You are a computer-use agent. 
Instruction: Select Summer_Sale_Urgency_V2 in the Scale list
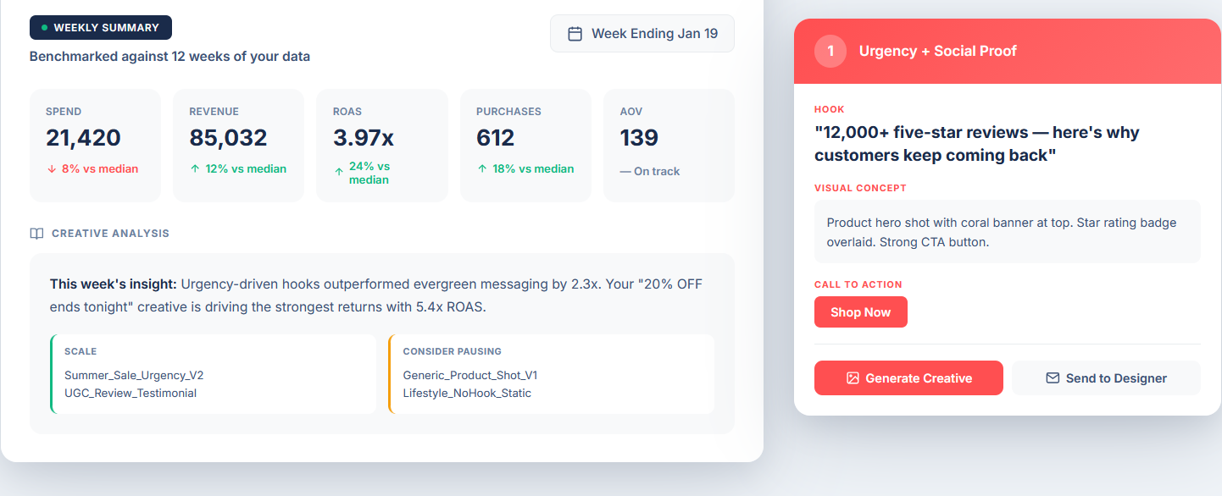(134, 375)
